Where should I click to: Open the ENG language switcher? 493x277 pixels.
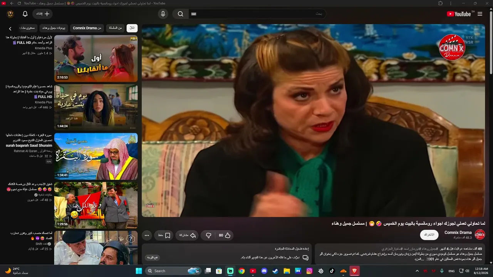(452, 271)
